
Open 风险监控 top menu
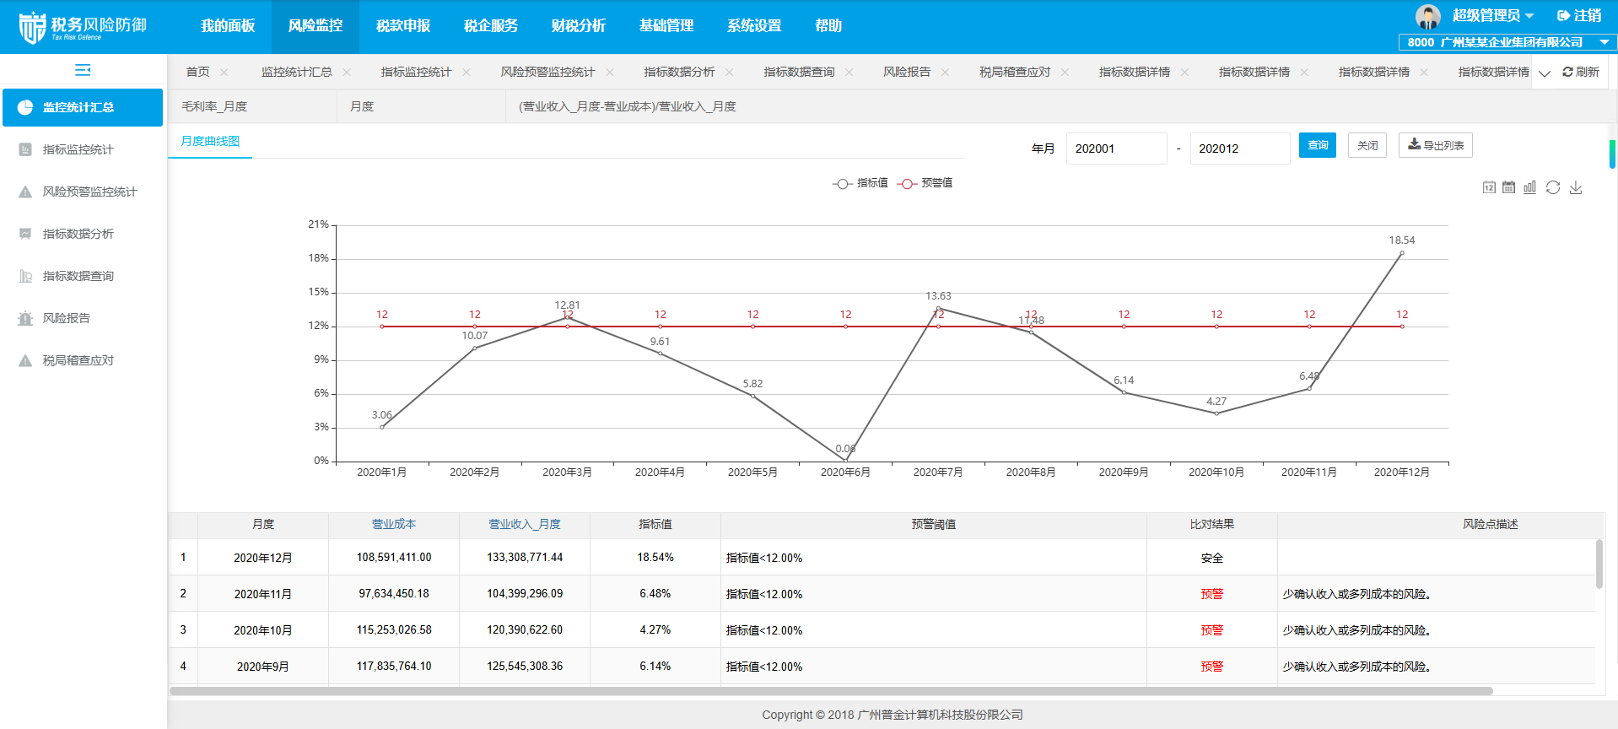tap(316, 26)
